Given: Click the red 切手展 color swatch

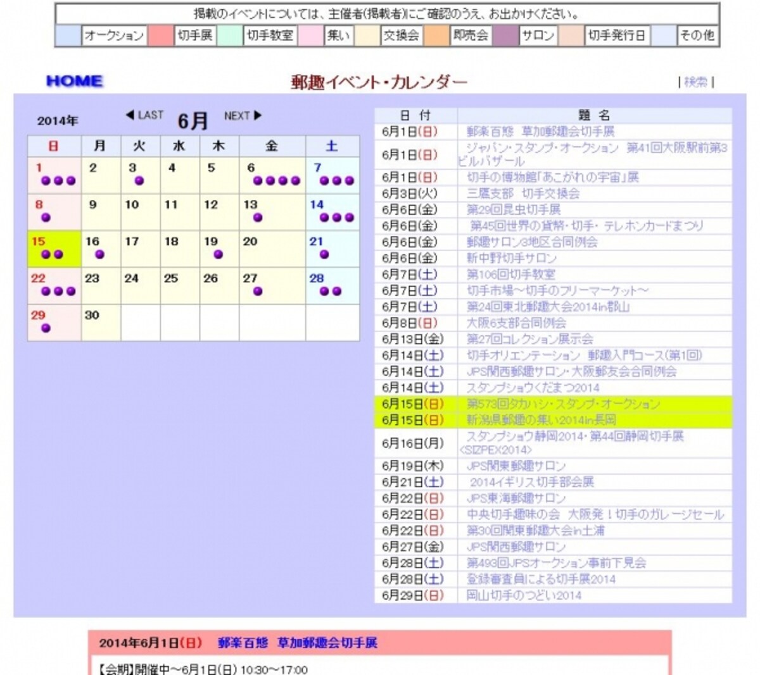Looking at the screenshot, I should click(x=161, y=35).
